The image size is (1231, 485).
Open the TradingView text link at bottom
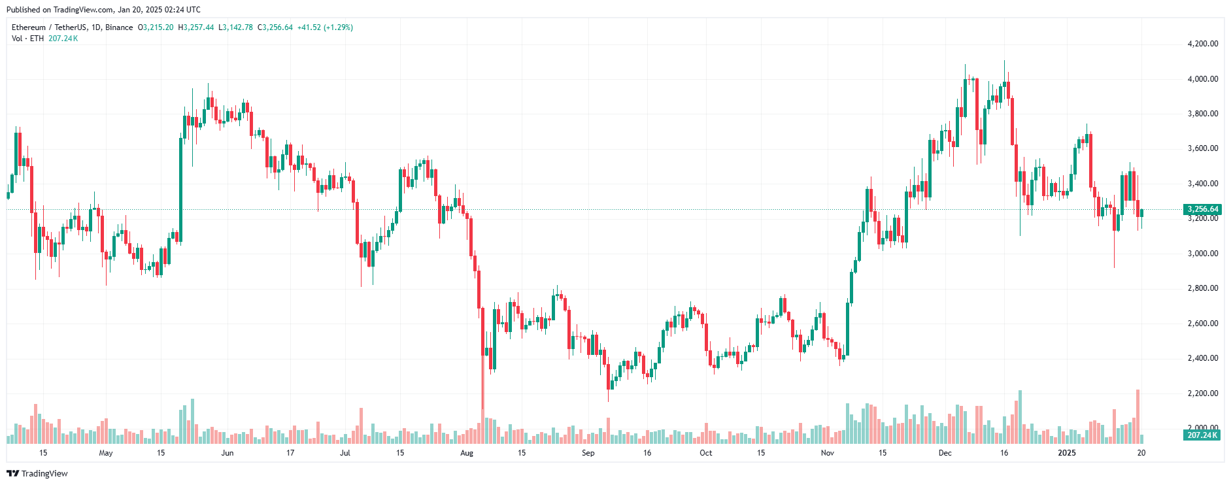44,473
